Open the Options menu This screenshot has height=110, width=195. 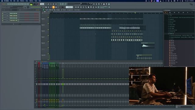(31, 1)
